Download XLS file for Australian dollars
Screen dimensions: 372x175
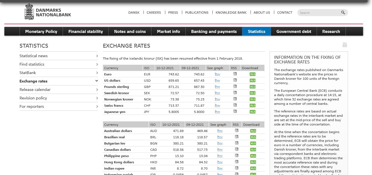tap(253, 131)
